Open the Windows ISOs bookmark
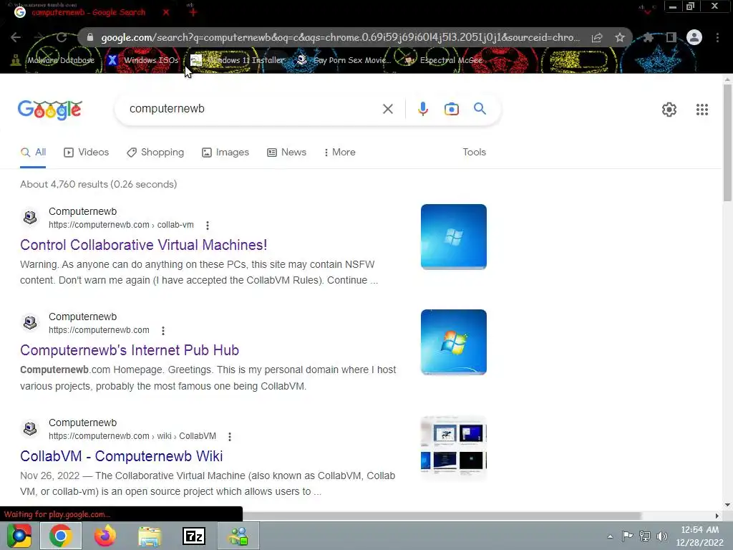 (143, 60)
